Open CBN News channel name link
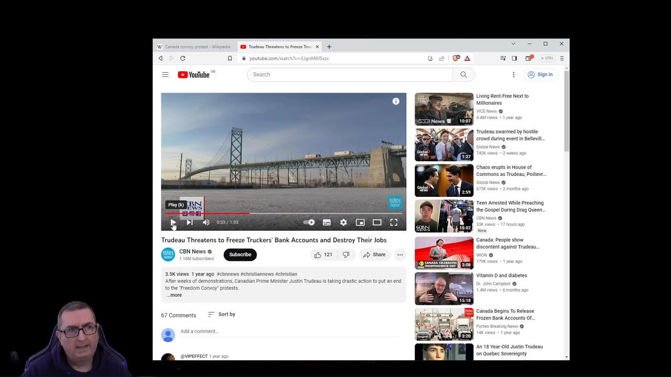The height and width of the screenshot is (377, 671). (x=192, y=251)
